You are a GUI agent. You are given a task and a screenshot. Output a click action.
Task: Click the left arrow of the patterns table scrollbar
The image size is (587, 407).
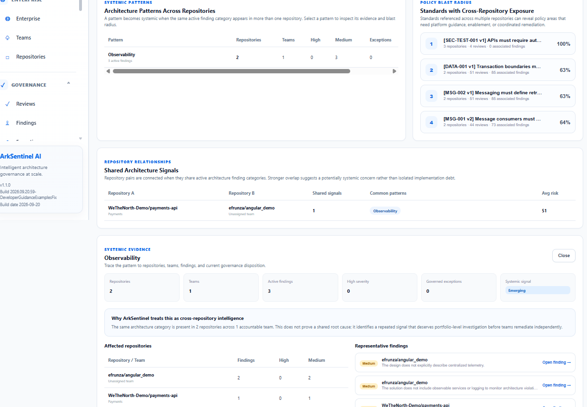tap(108, 71)
